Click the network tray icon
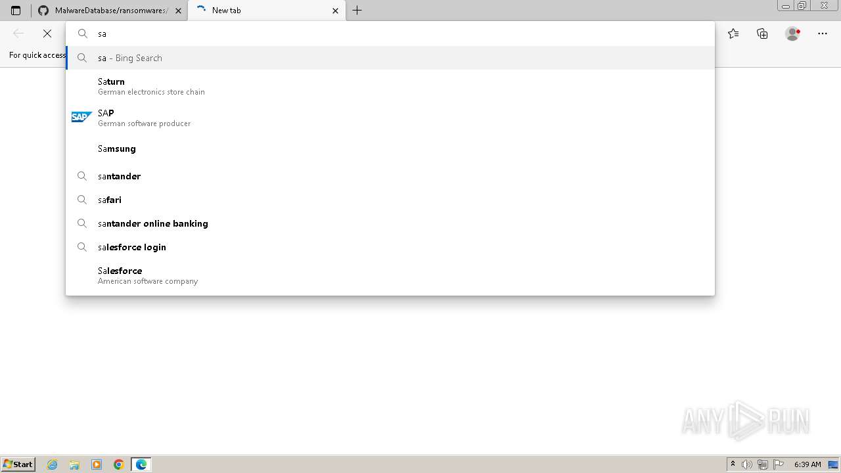Screen dimensions: 841x473 (x=763, y=464)
